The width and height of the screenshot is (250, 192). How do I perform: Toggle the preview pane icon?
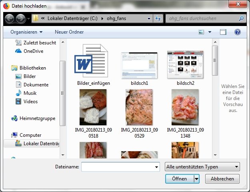point(223,32)
